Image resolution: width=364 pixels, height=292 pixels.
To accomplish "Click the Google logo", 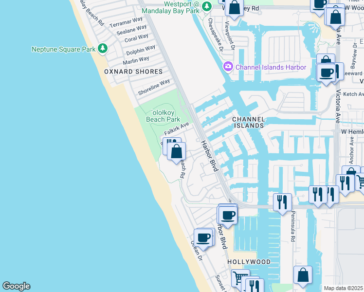I will [x=16, y=286].
